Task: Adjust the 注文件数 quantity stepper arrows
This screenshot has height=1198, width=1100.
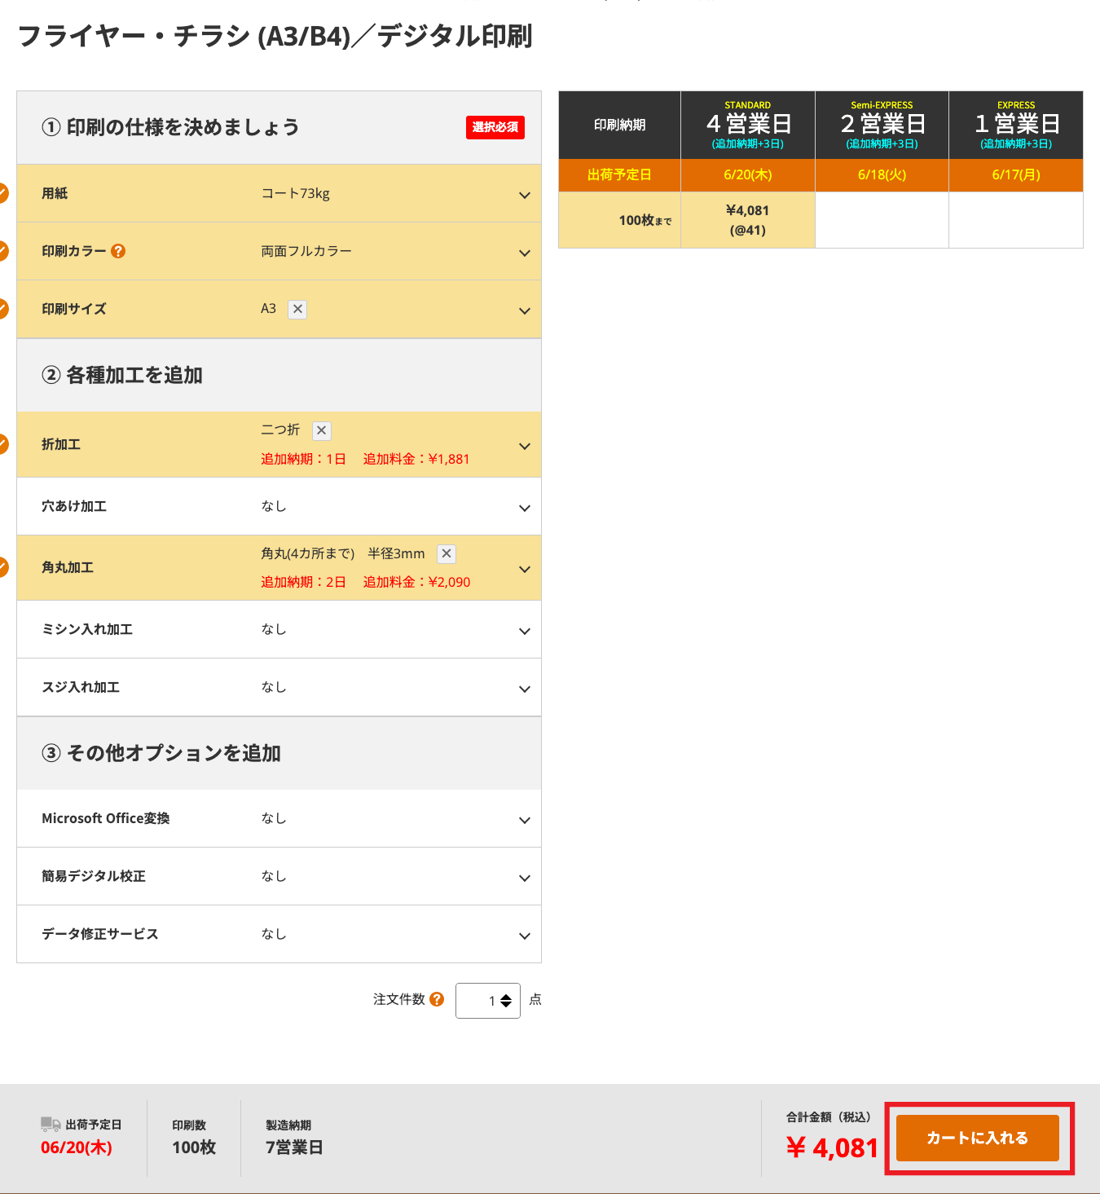Action: (x=506, y=1001)
